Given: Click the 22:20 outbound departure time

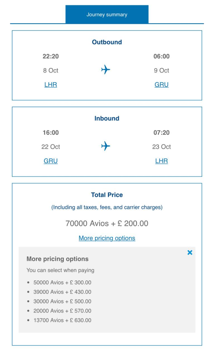Looking at the screenshot, I should click(51, 56).
